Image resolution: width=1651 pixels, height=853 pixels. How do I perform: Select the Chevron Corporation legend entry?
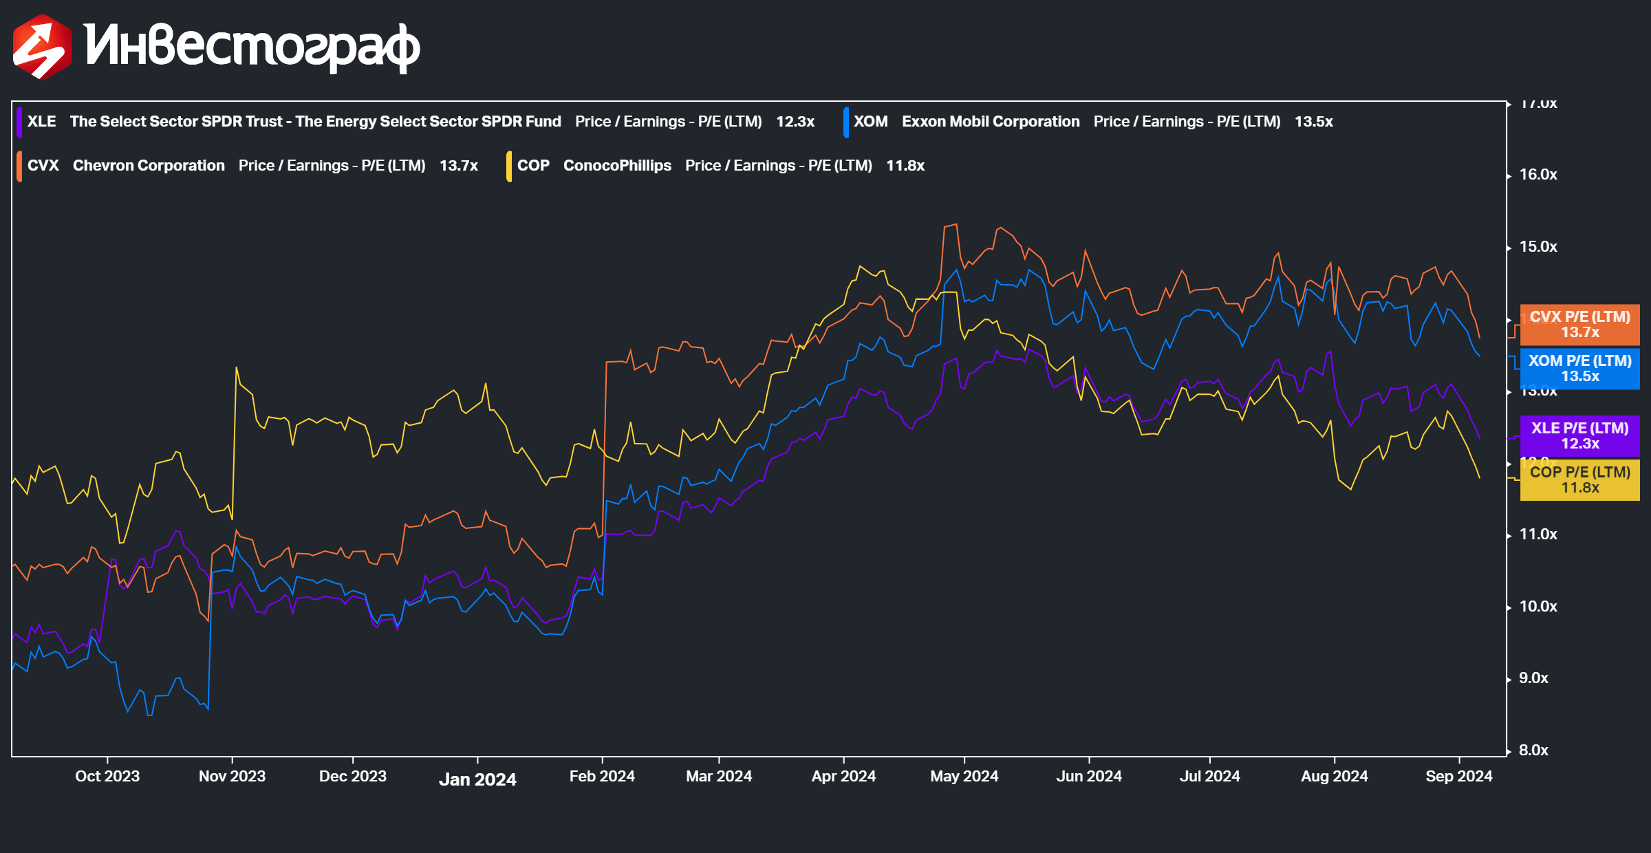255,166
